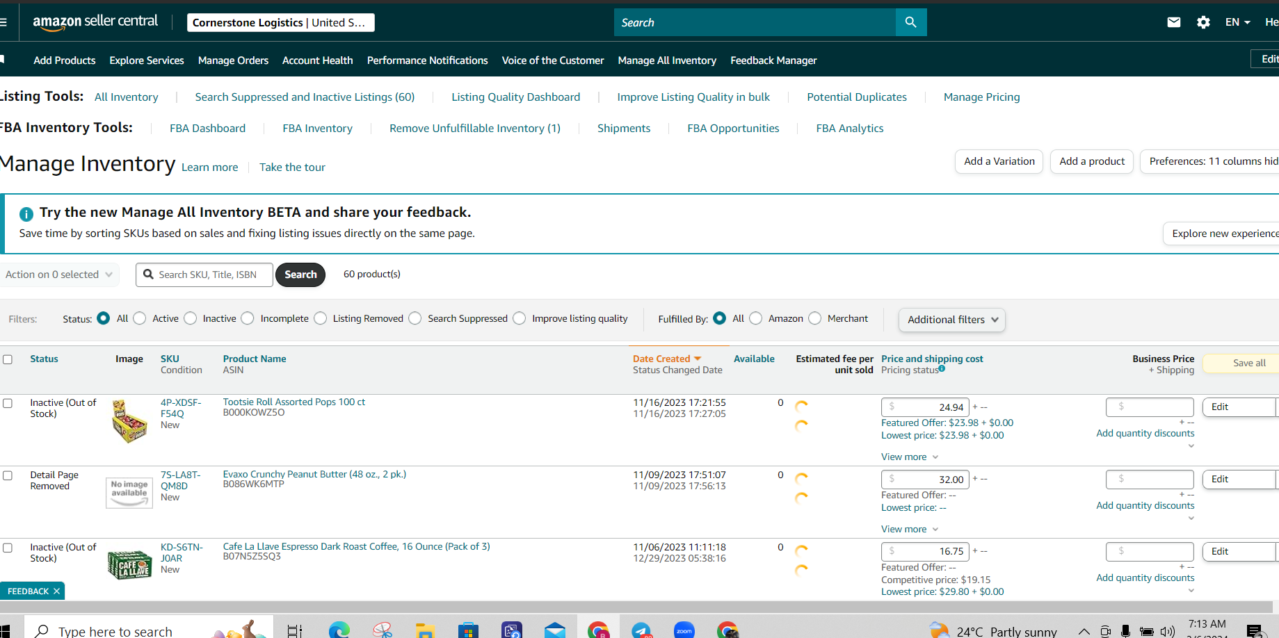The width and height of the screenshot is (1279, 638).
Task: Open Task View on the taskbar
Action: (x=295, y=630)
